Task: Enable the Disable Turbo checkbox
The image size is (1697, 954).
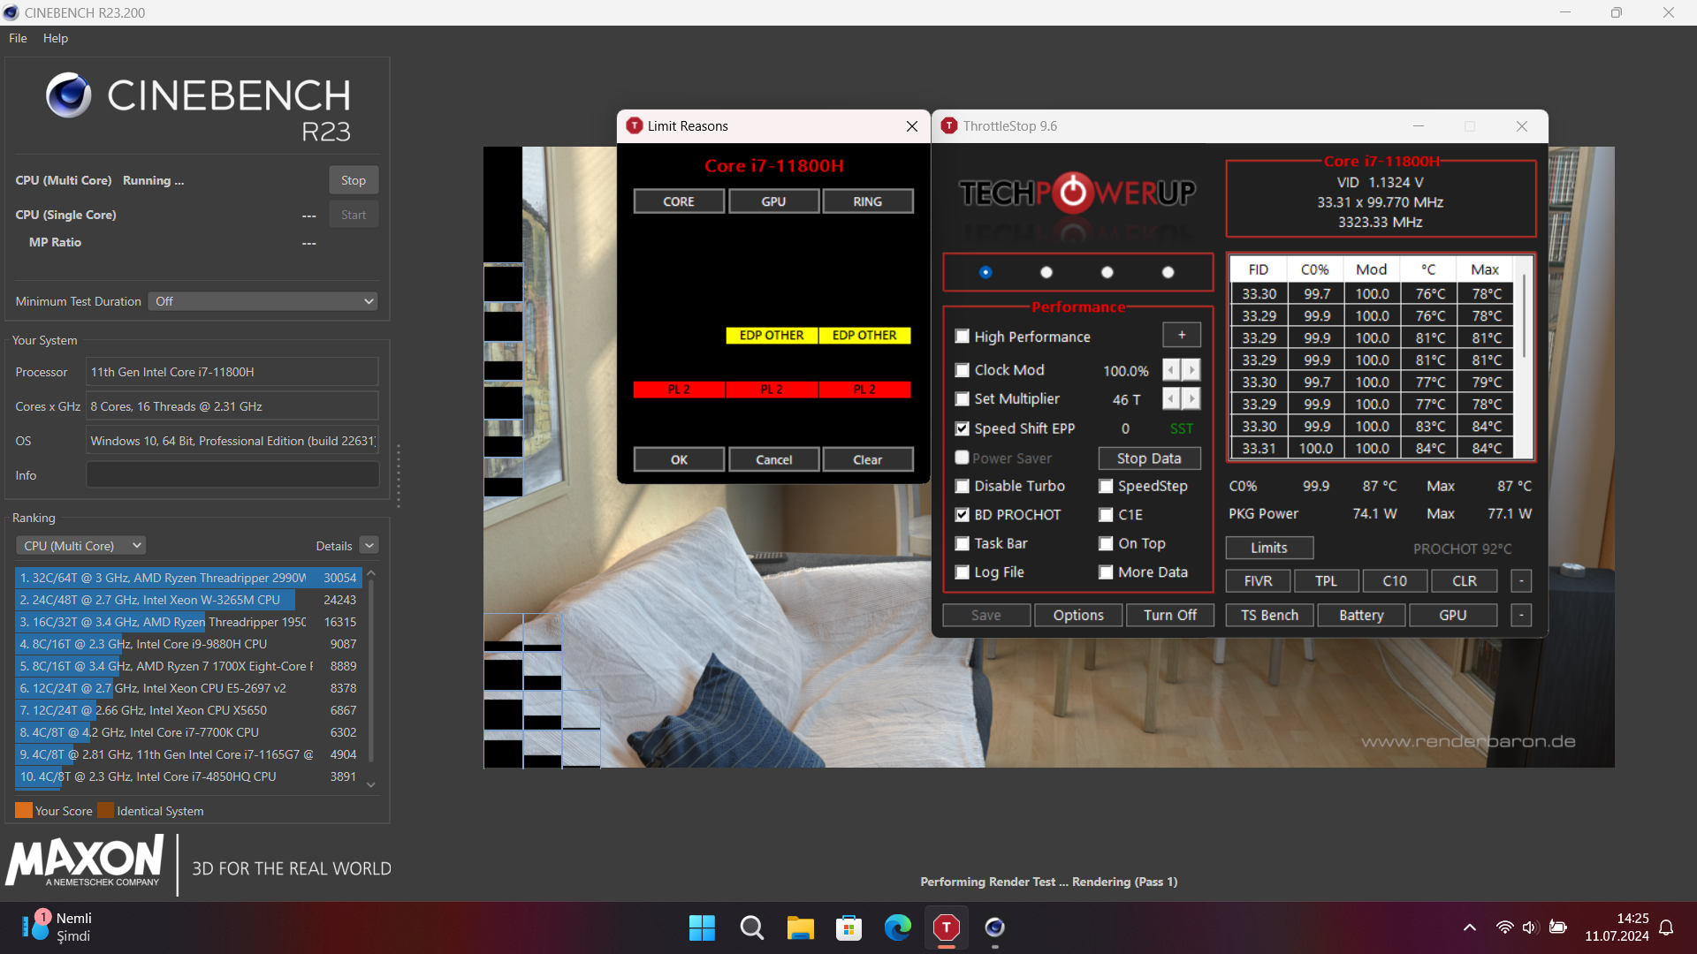Action: [963, 487]
